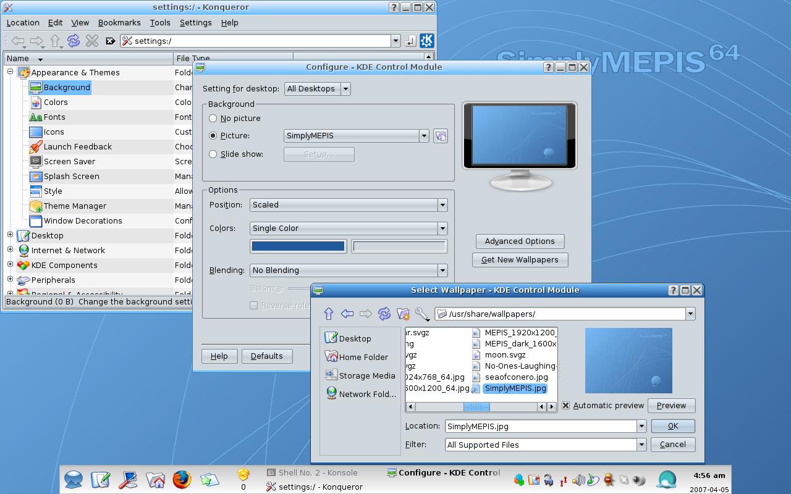Select Screen Saver item in settings tree
Viewport: 791px width, 494px height.
[x=69, y=162]
